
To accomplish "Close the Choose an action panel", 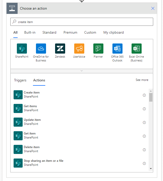I will click(153, 8).
